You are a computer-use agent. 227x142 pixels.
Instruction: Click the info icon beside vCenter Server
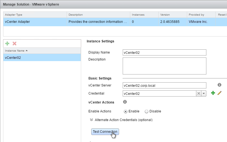point(219,85)
